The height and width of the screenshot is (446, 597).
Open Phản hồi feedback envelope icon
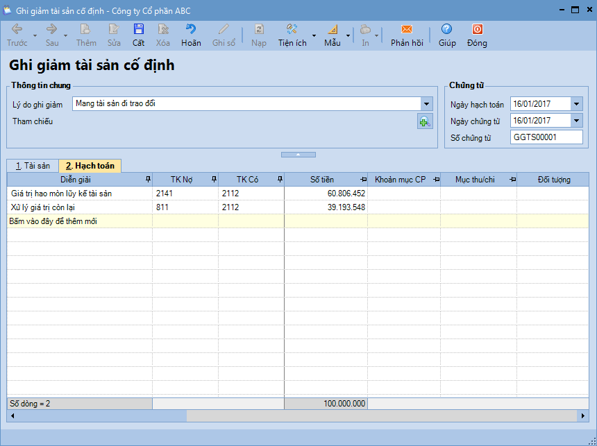(407, 29)
